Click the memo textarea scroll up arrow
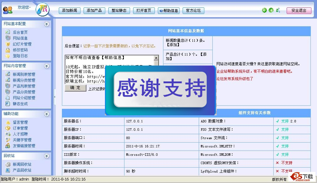Viewport: 317px width, 183px height. coord(156,58)
